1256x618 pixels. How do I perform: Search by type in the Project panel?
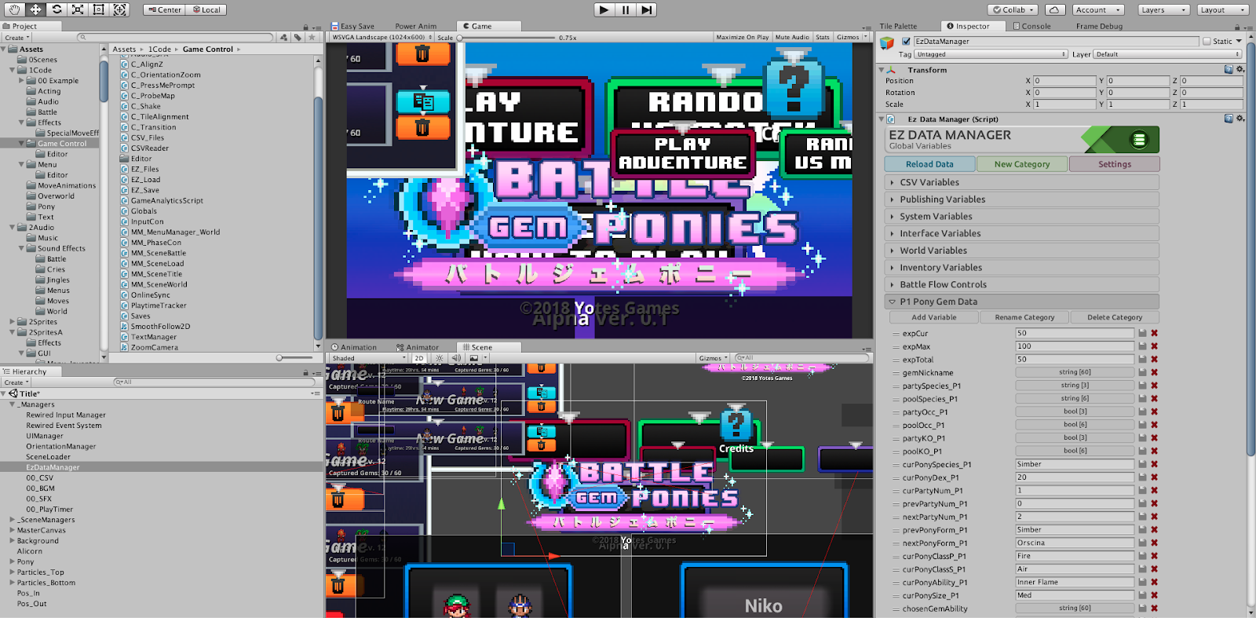284,37
